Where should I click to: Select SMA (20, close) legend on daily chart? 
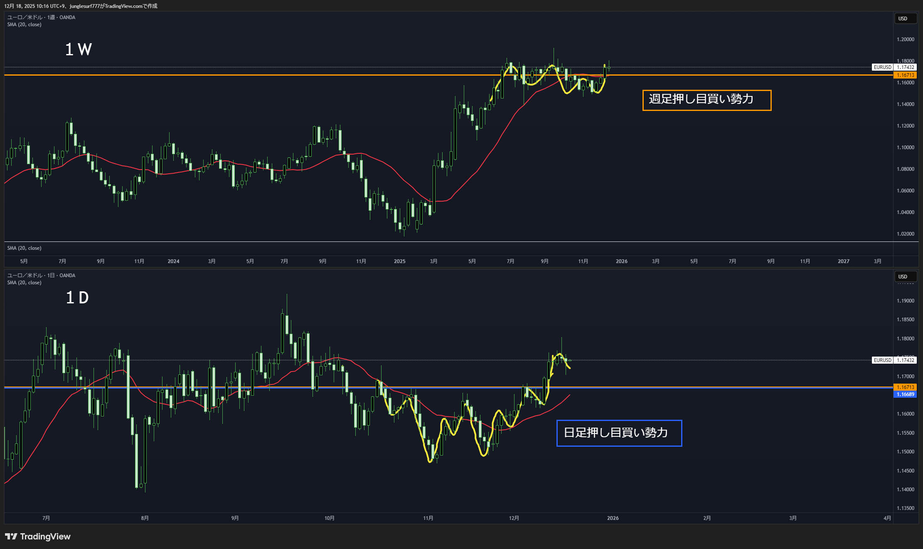tap(24, 283)
